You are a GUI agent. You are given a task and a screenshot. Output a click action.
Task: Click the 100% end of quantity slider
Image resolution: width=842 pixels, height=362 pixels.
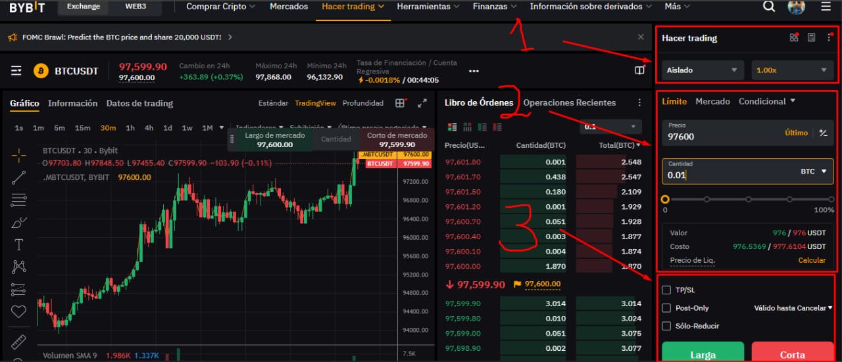click(x=831, y=199)
